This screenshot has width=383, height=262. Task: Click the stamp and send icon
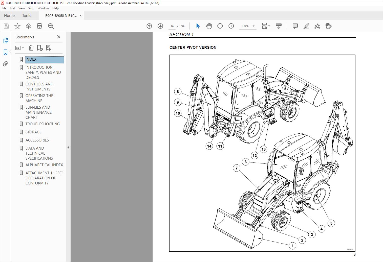[328, 26]
